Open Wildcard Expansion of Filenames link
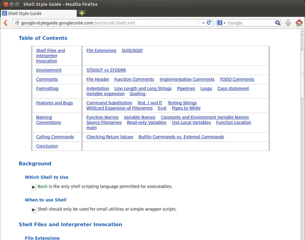 (x=119, y=108)
